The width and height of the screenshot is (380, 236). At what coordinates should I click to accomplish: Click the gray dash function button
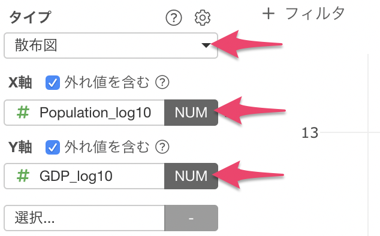point(191,218)
